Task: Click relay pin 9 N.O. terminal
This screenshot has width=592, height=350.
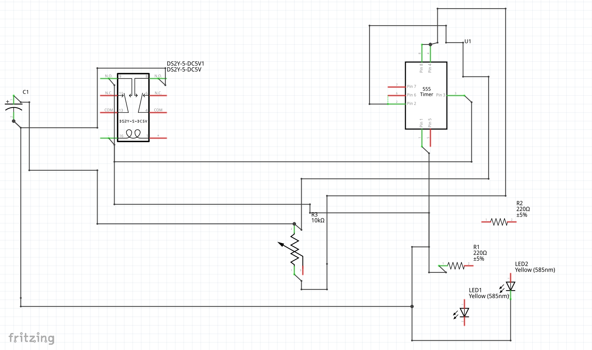Action: click(109, 78)
